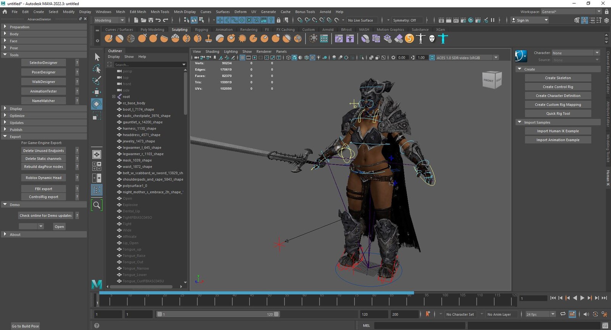Click Go to Build Pose button
Viewport: 611px width, 330px height.
click(x=25, y=326)
